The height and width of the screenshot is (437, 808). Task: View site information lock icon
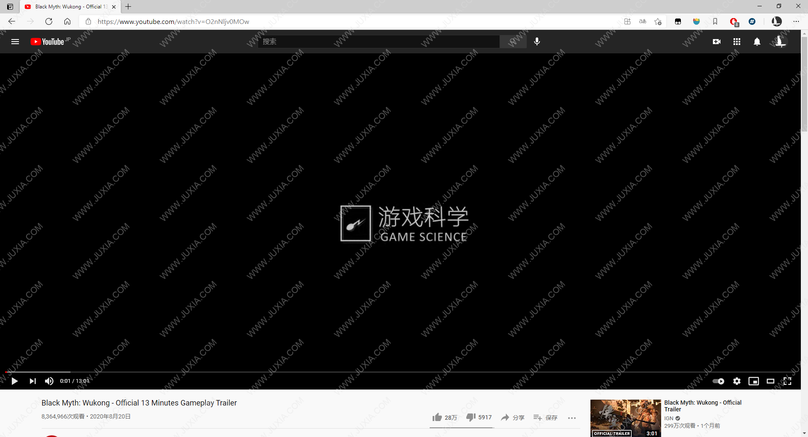click(88, 21)
